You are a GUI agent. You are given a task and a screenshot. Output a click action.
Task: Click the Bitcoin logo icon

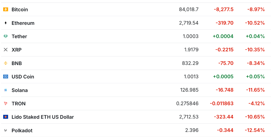pyautogui.click(x=6, y=10)
